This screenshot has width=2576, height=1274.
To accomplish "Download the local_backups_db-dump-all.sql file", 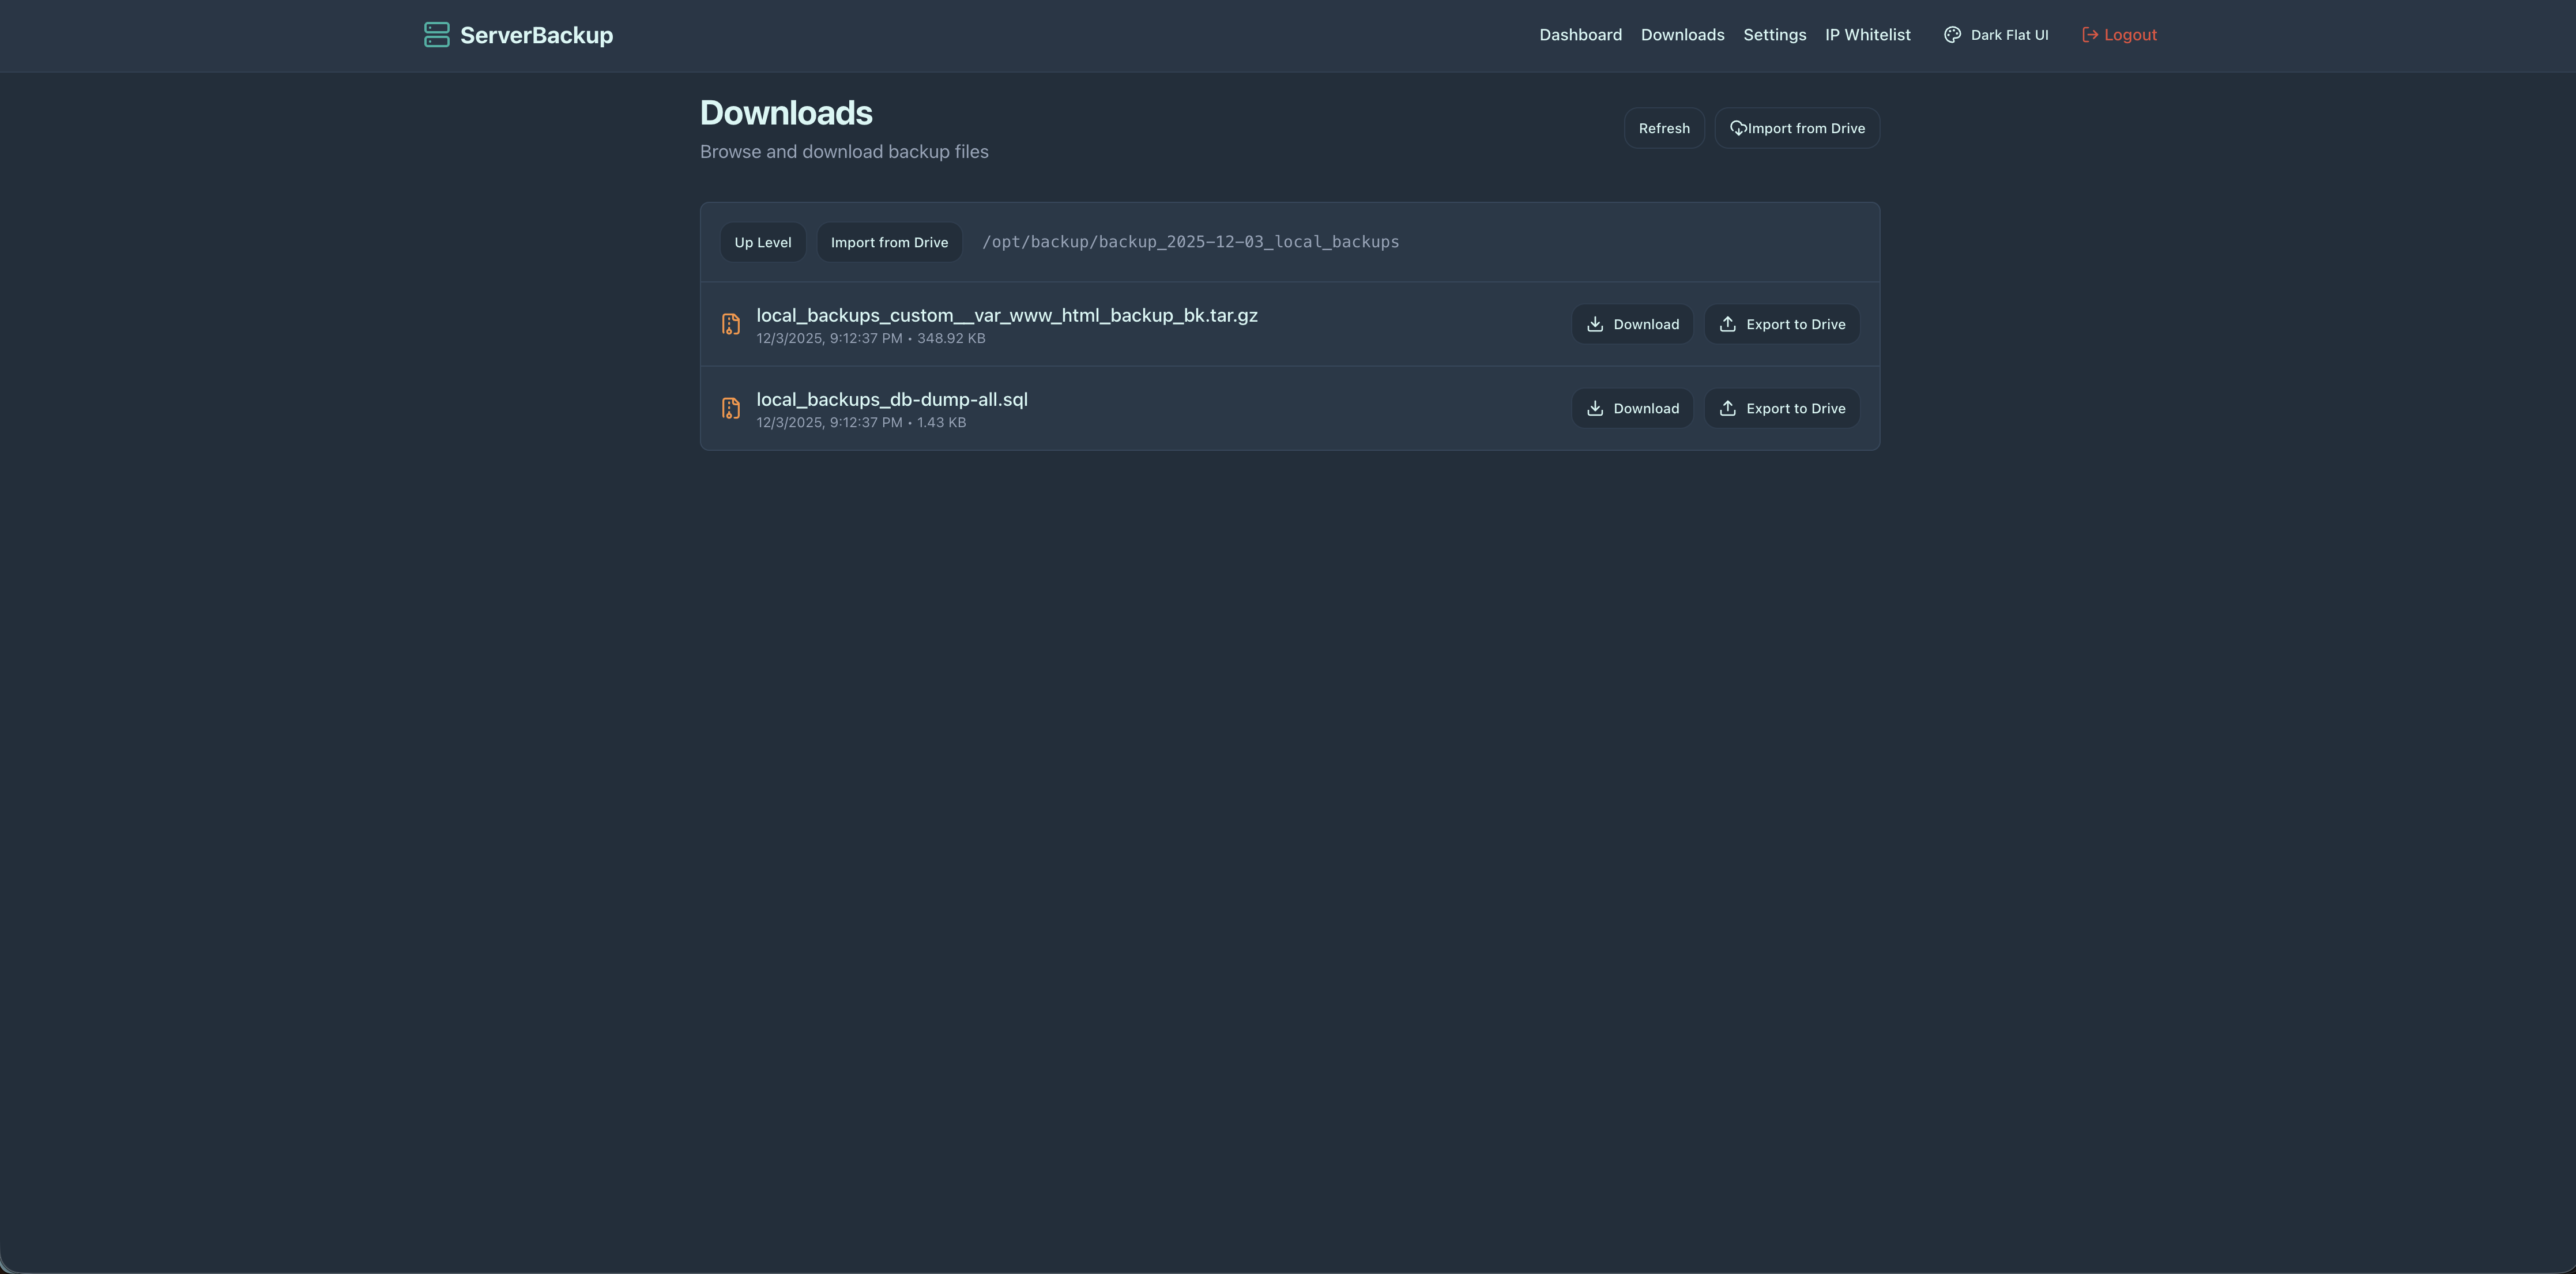I will tap(1632, 408).
